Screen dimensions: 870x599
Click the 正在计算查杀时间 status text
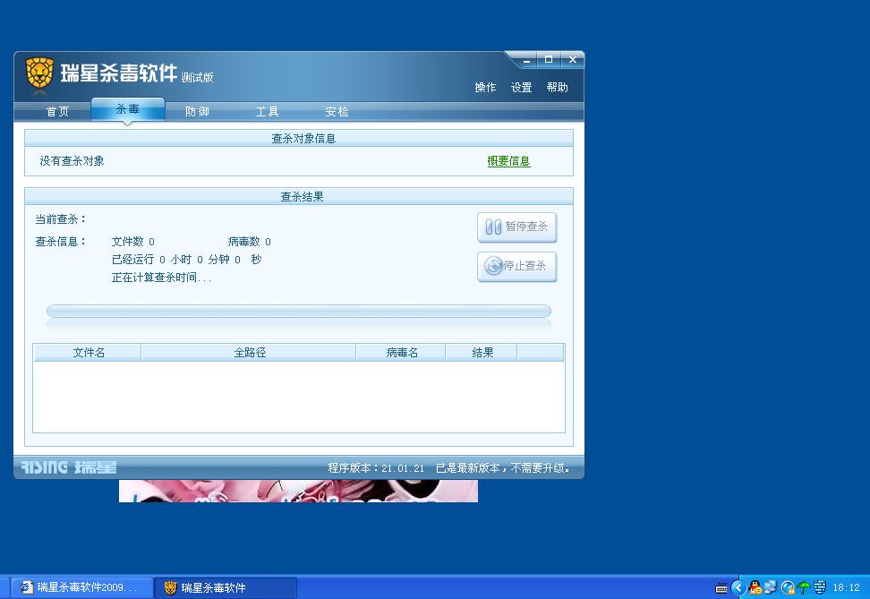161,278
